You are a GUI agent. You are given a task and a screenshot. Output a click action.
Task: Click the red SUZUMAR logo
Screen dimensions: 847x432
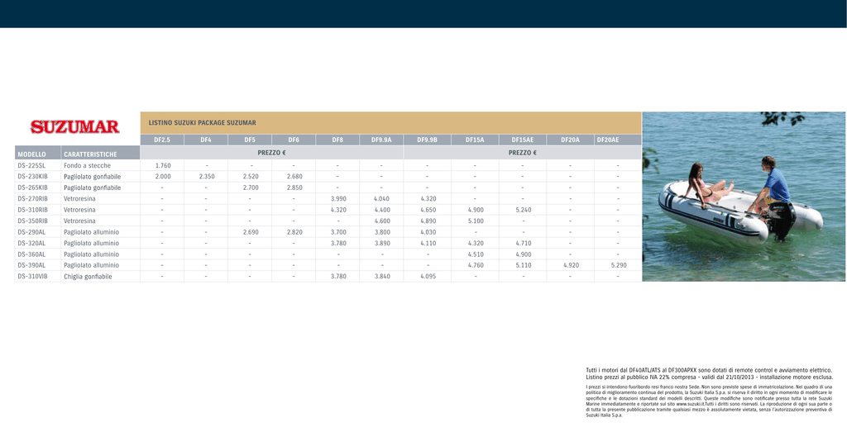point(75,127)
